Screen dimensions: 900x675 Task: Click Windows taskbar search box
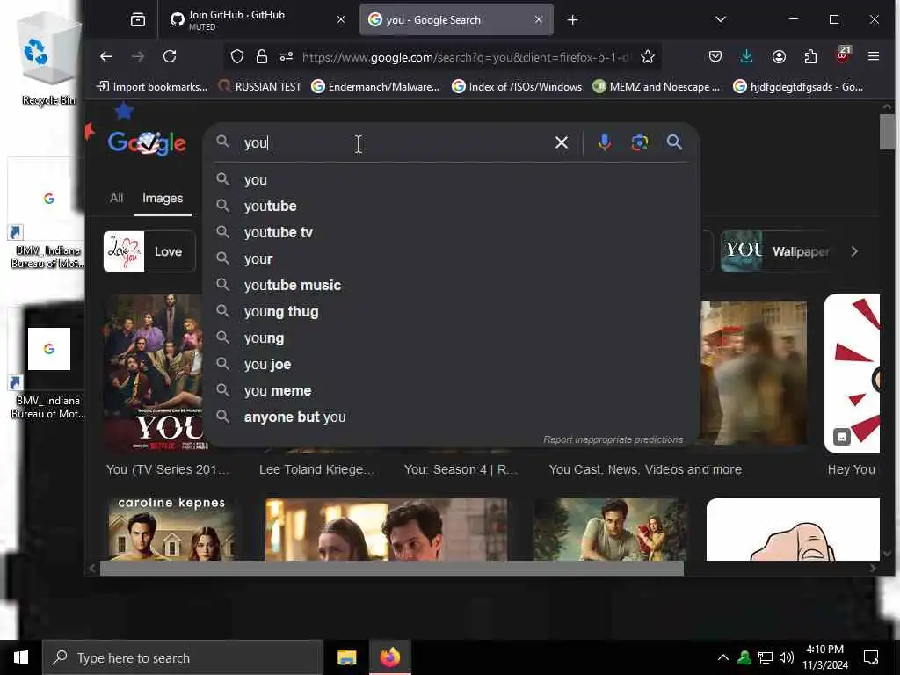[x=183, y=657]
